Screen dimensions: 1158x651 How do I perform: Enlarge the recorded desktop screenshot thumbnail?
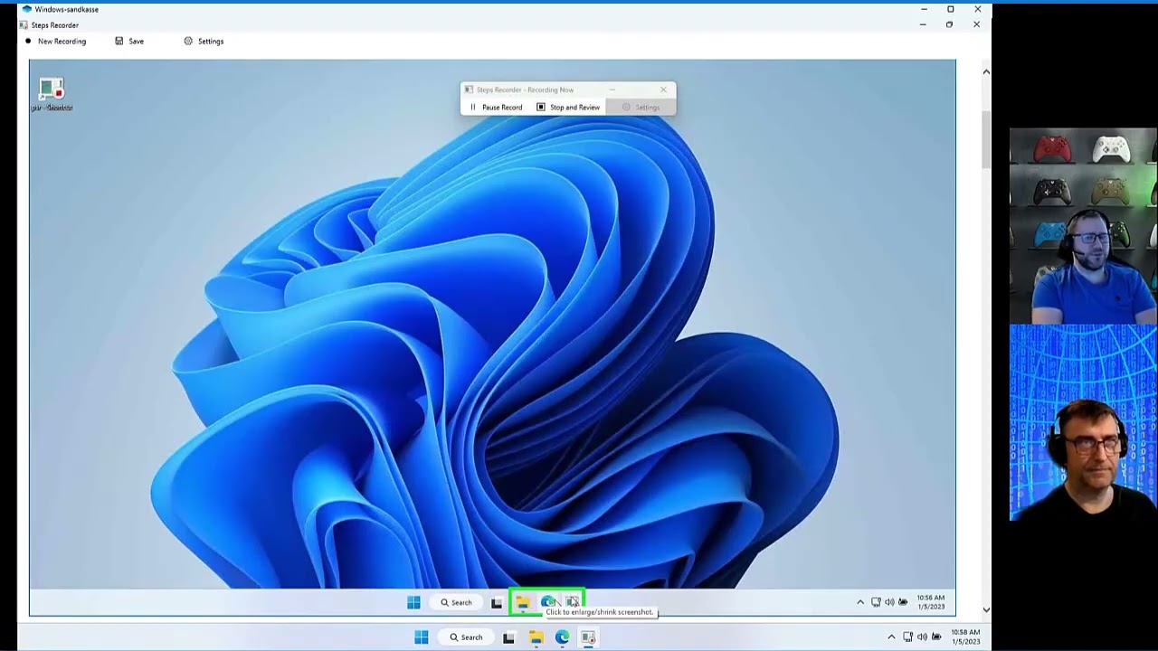coord(492,337)
